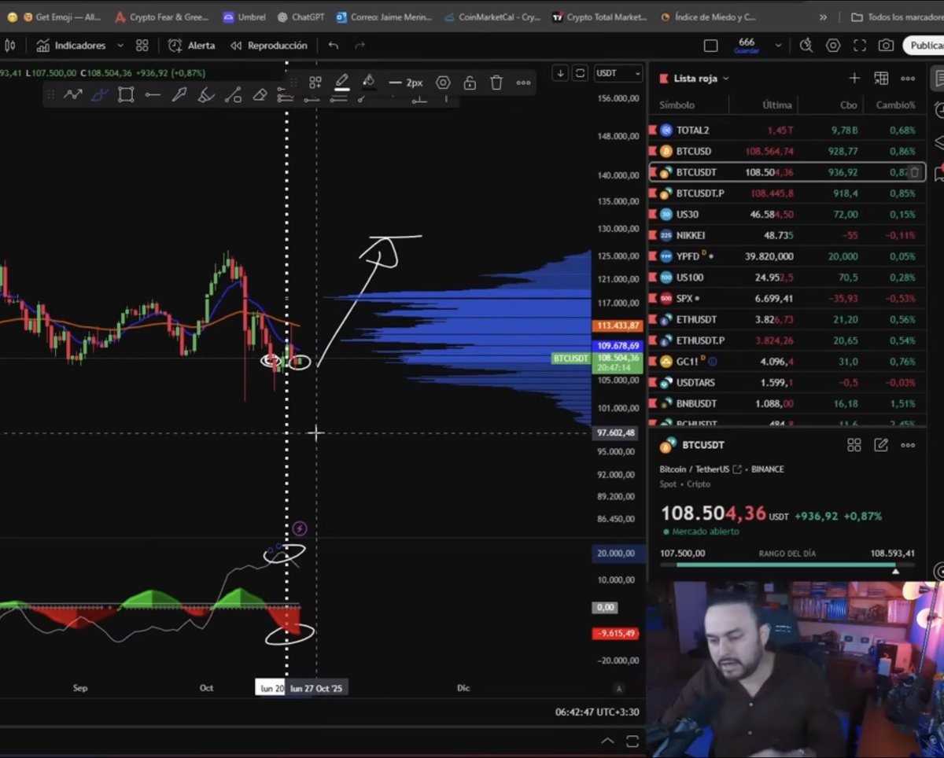Open the ChatGPT bookmark
This screenshot has height=758, width=944.
(301, 17)
